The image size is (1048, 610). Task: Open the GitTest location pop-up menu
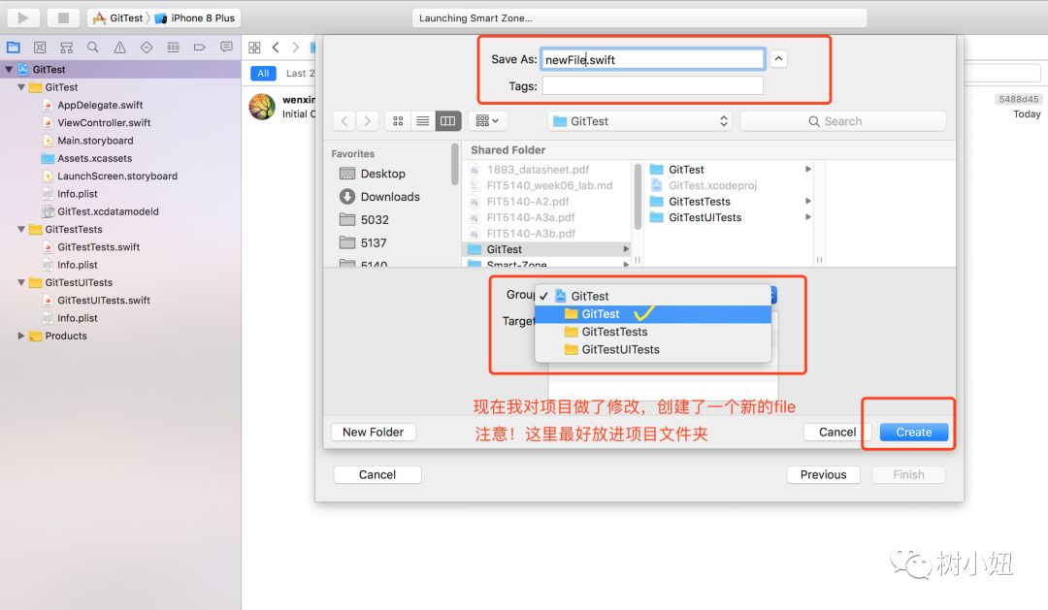pos(639,121)
